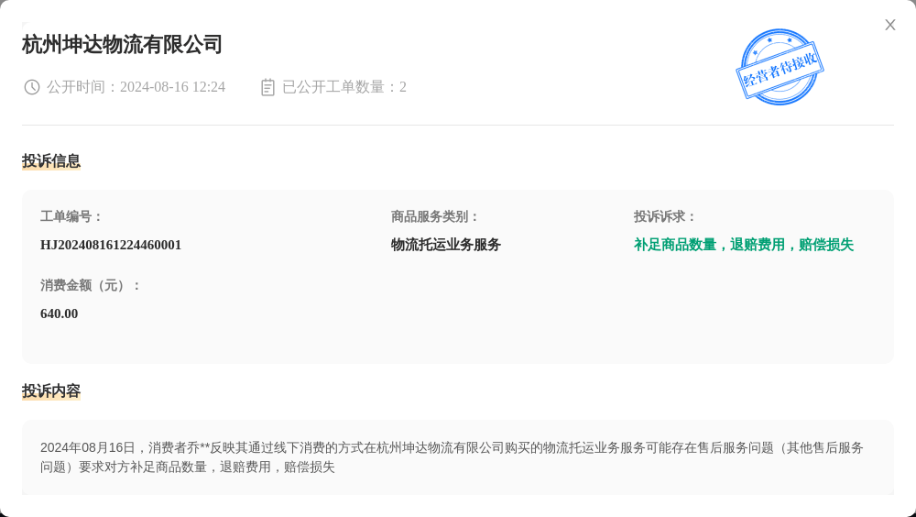This screenshot has width=916, height=517.
Task: Click the 消费金额（元） label
Action: (91, 286)
